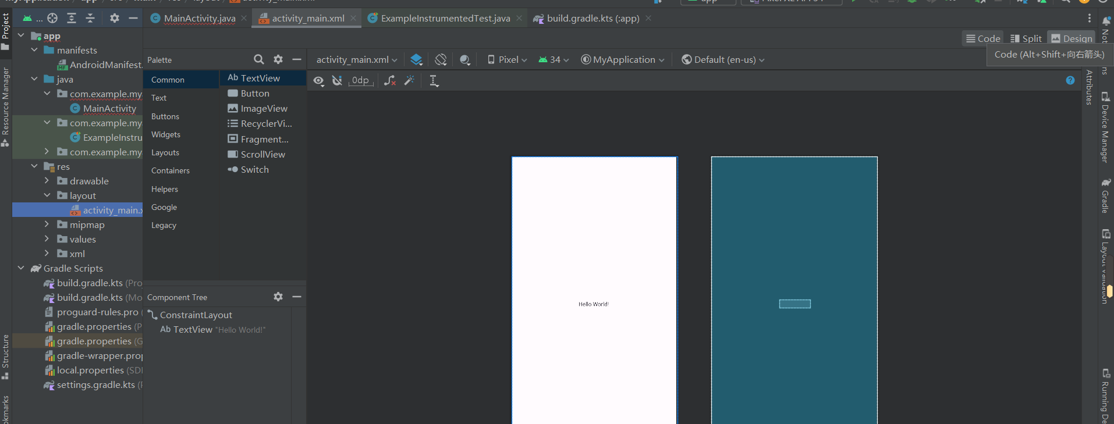Minimize the Palette panel
Viewport: 1114px width, 424px height.
coord(297,59)
